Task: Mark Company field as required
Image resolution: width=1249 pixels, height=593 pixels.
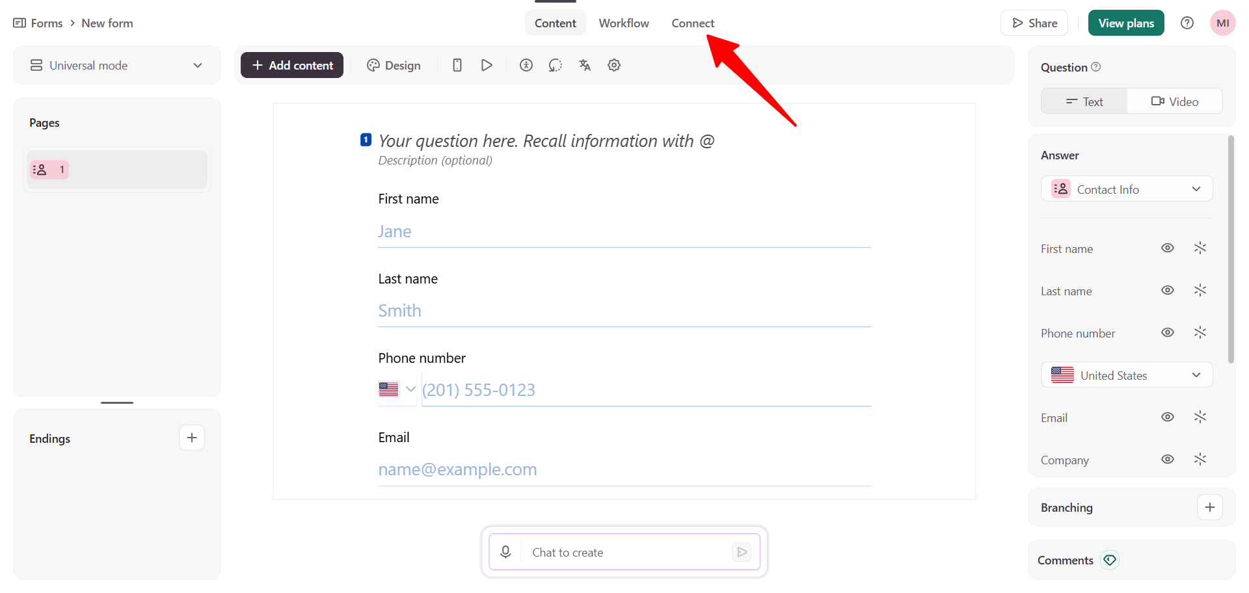Action: pyautogui.click(x=1200, y=459)
